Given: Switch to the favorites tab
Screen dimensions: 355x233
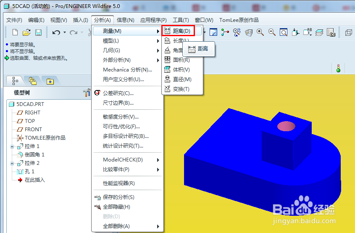Looking at the screenshot, I should click(x=50, y=81).
